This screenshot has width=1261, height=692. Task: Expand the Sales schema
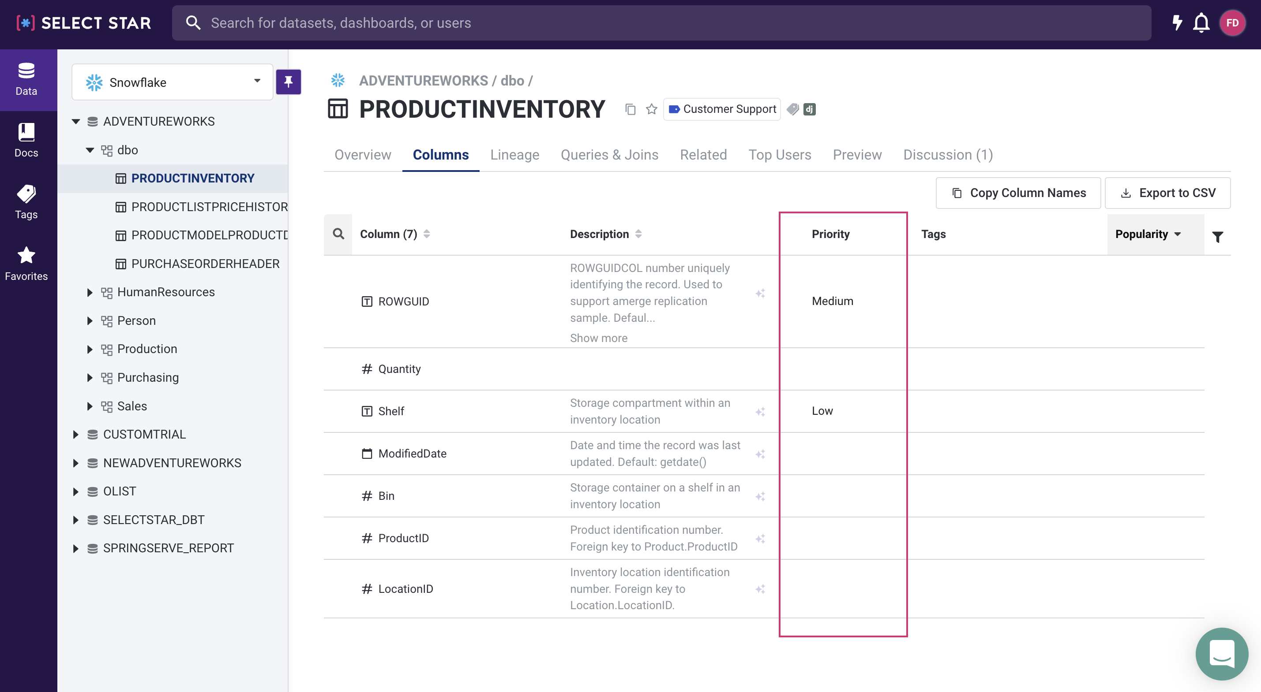(90, 406)
